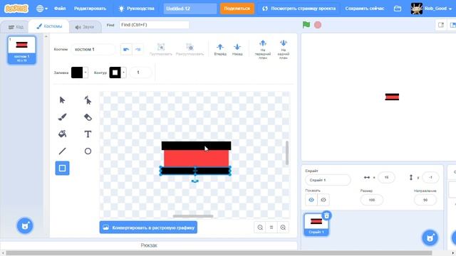
Task: Open choose a costume button
Action: click(25, 225)
